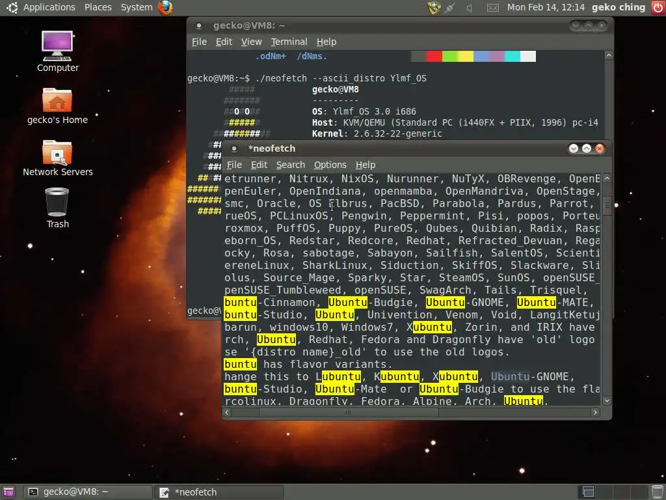The image size is (666, 500).
Task: Click the date and time clock
Action: 546,7
